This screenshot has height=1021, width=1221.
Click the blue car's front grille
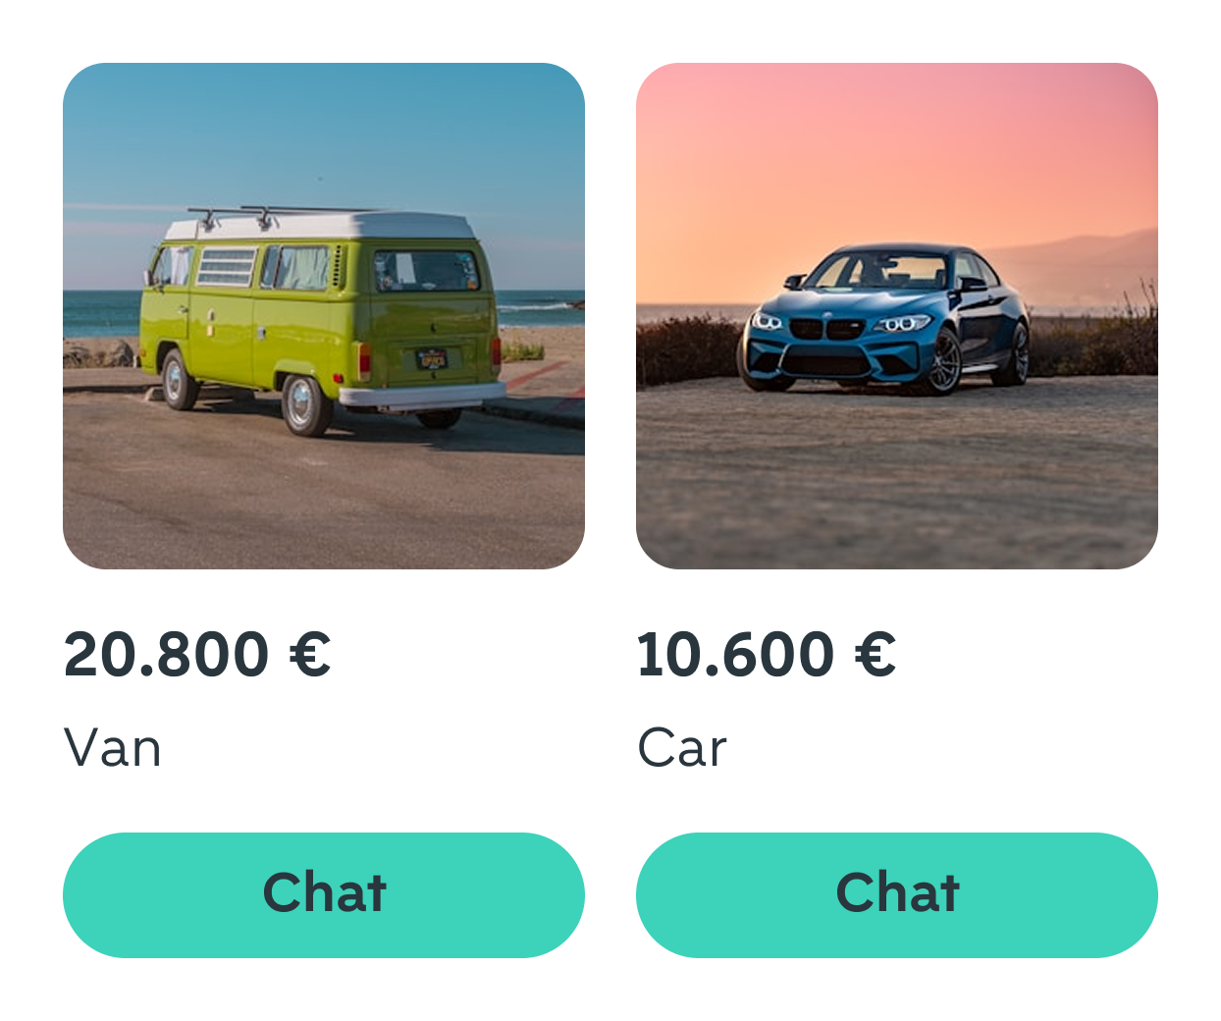tap(824, 328)
